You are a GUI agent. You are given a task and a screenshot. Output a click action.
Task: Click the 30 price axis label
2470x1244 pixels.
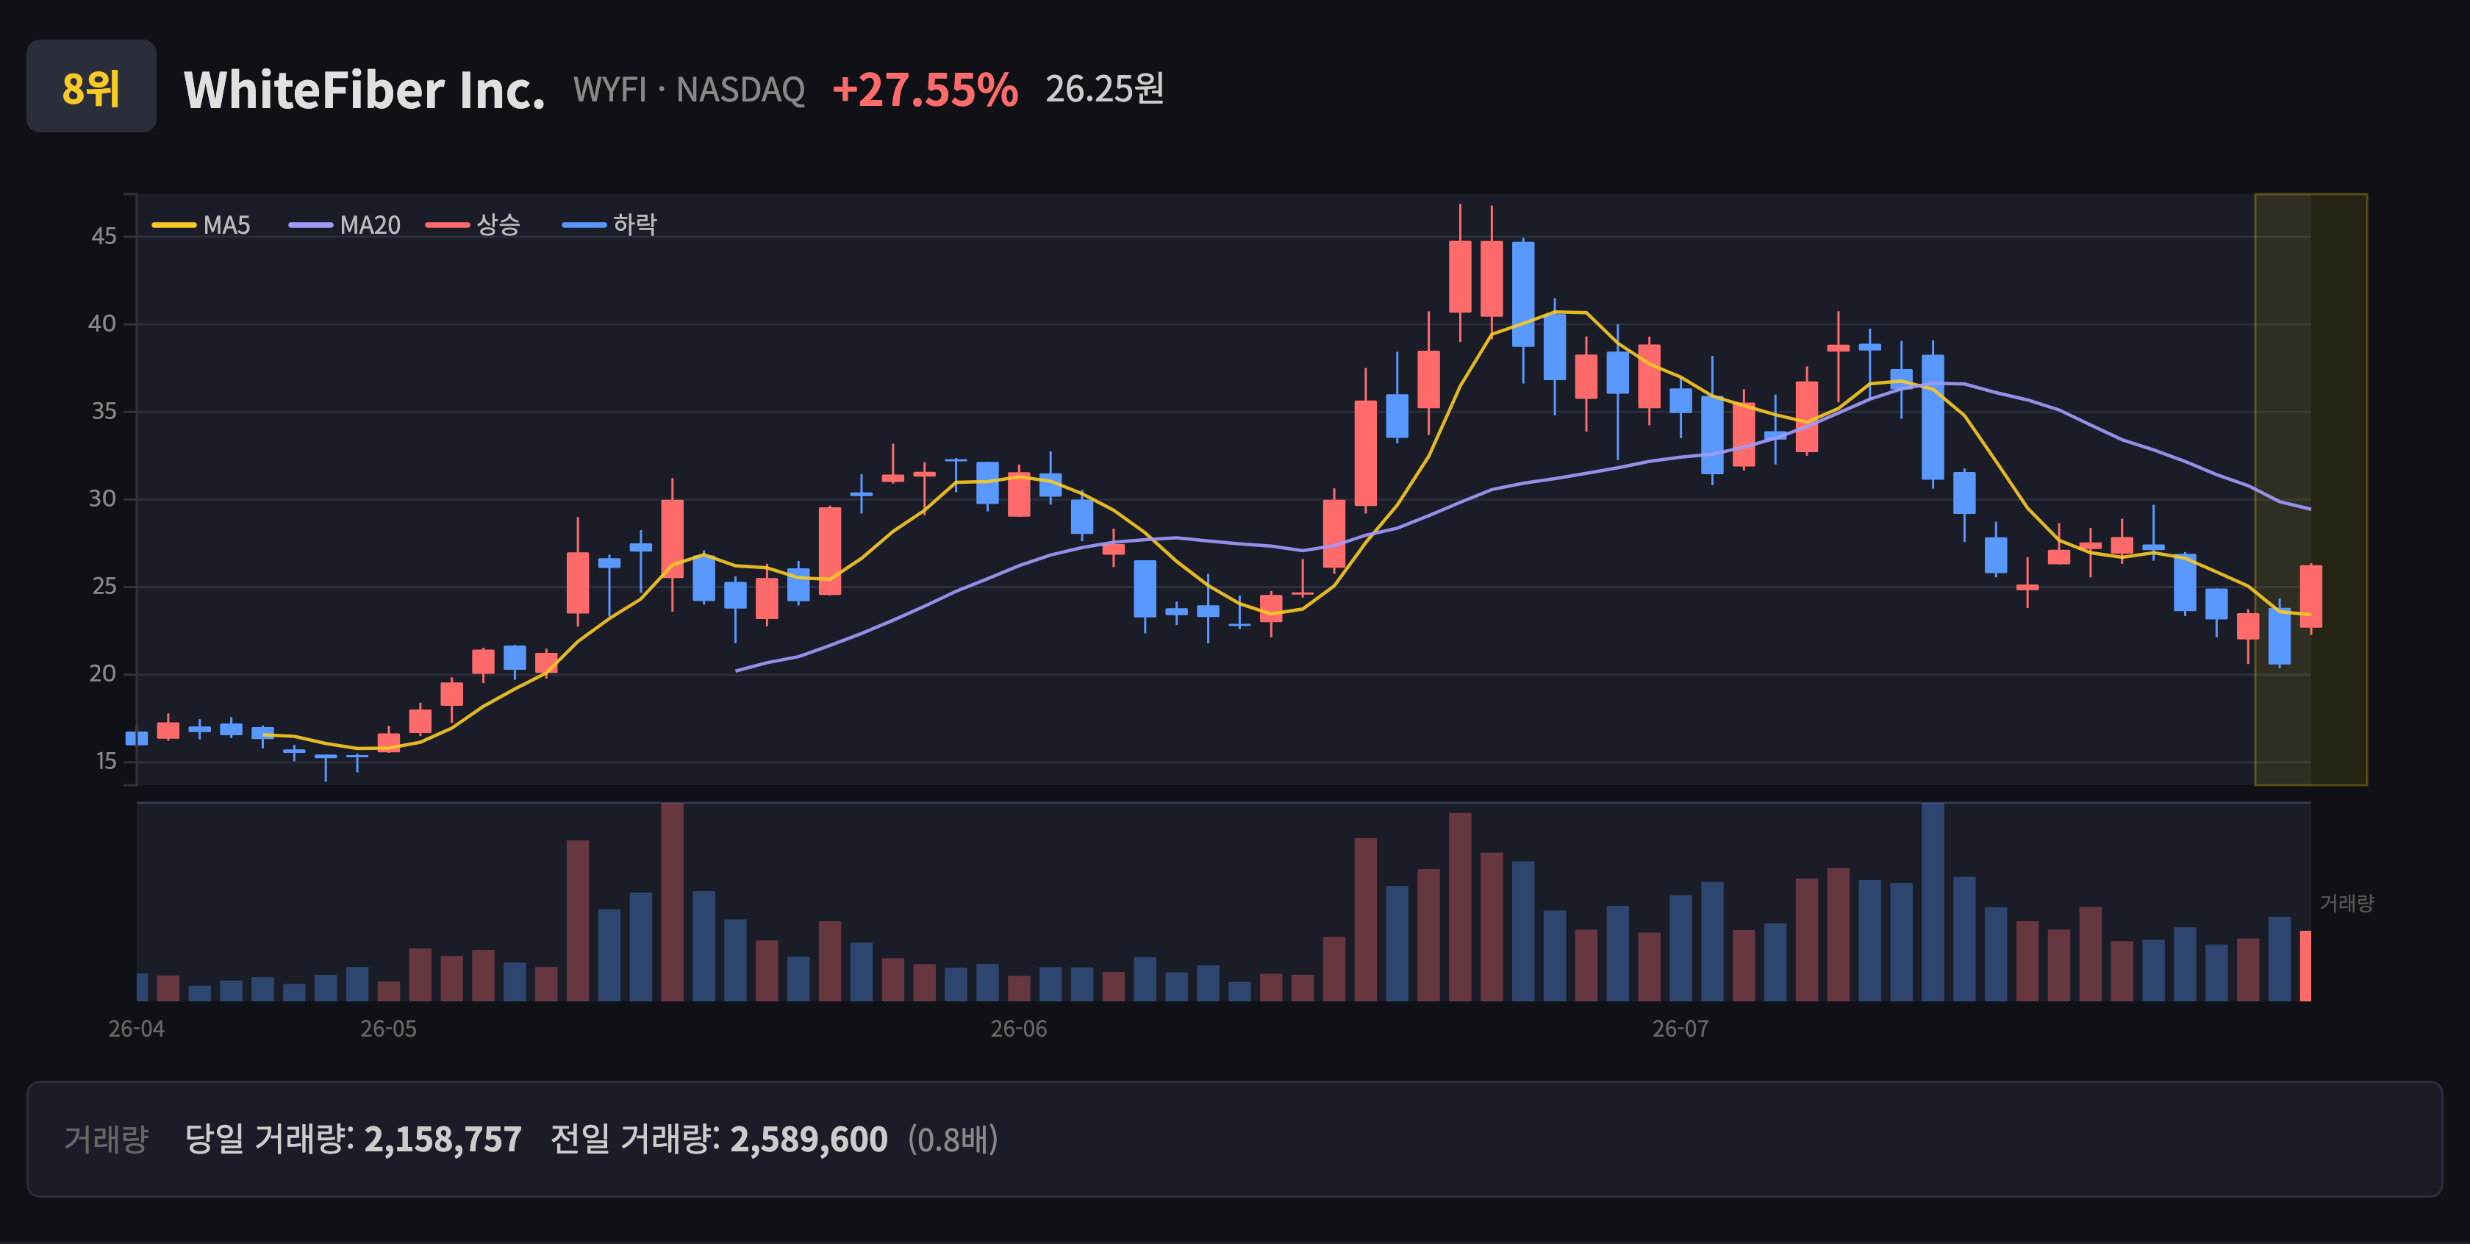[103, 498]
